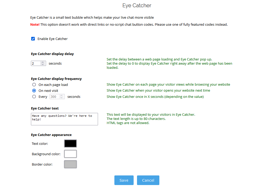Decrease the display delay using the down arrow
Image resolution: width=274 pixels, height=191 pixels.
tap(43, 64)
